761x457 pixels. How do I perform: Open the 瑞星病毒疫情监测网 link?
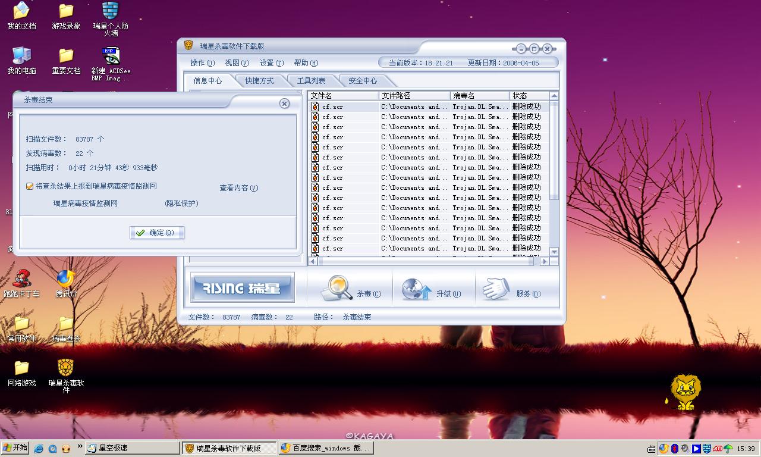click(86, 203)
